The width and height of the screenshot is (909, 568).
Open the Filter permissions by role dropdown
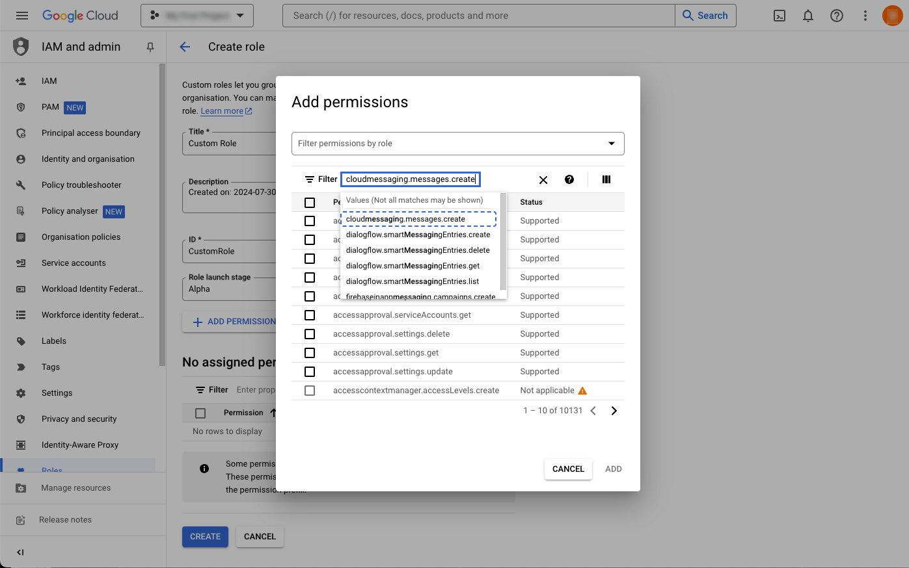(457, 144)
